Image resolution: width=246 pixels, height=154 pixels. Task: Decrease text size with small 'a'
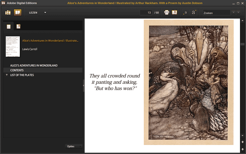185,13
